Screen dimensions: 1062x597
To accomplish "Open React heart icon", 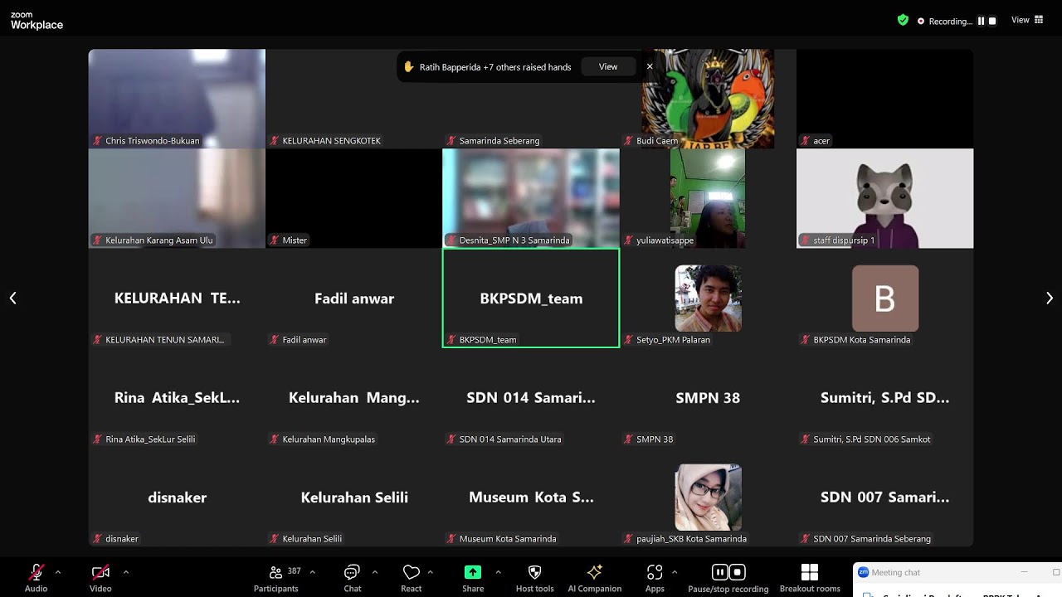I will tap(411, 572).
